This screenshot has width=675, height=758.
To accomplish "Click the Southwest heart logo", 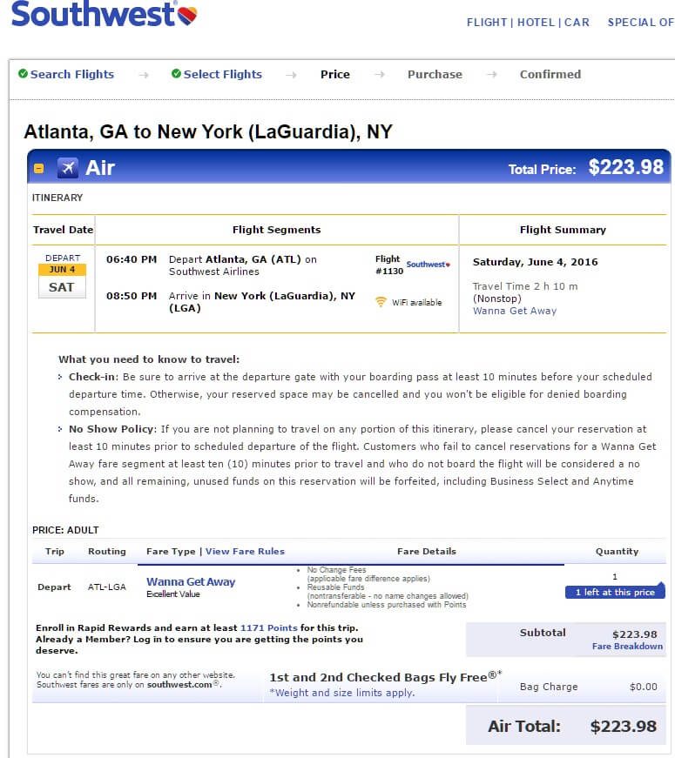I will 188,15.
